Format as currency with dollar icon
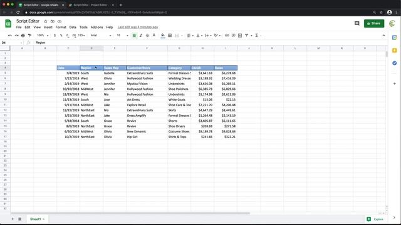Viewport: 401px width, 225px height. (x=55, y=36)
